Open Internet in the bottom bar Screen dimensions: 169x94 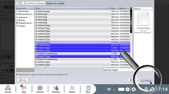(x=40, y=89)
